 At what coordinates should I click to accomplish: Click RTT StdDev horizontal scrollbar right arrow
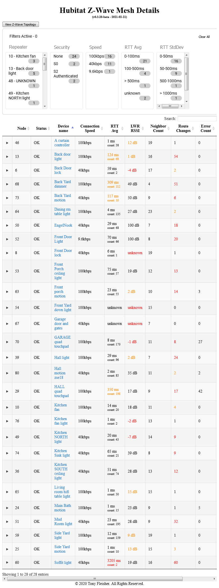click(x=182, y=106)
